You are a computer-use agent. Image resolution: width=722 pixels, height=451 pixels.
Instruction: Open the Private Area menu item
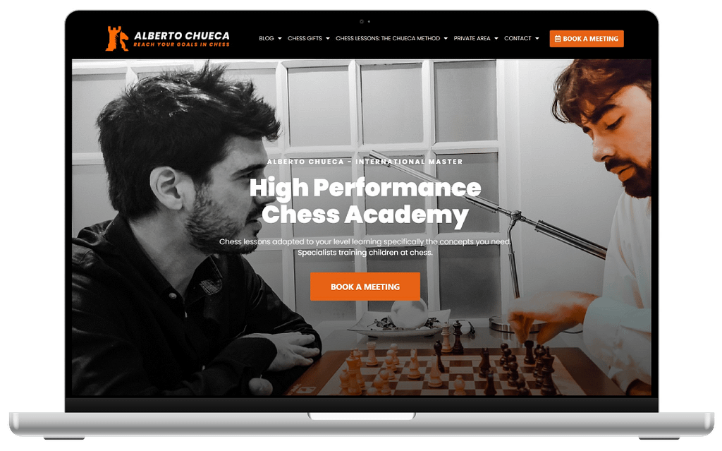(472, 38)
